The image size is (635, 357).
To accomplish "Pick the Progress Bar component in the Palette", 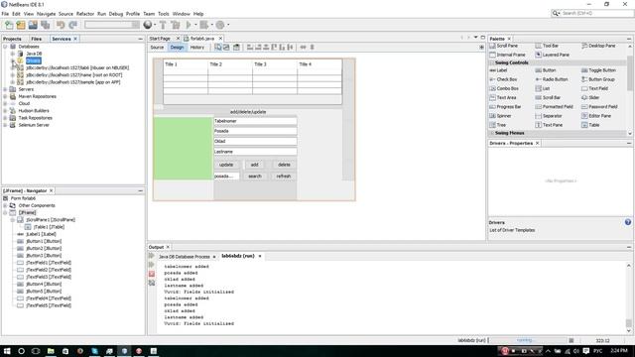I will point(505,107).
